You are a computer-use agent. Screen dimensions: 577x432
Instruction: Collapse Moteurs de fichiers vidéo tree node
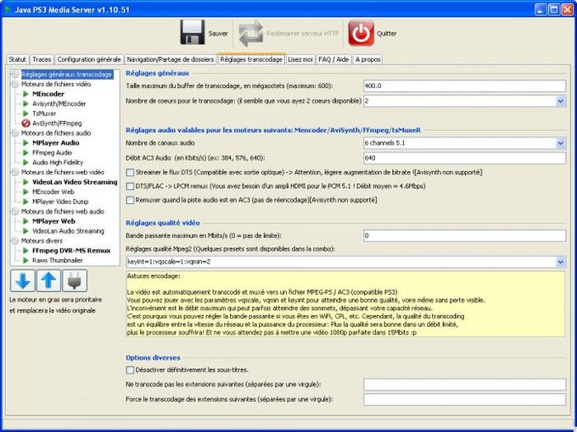pyautogui.click(x=15, y=84)
